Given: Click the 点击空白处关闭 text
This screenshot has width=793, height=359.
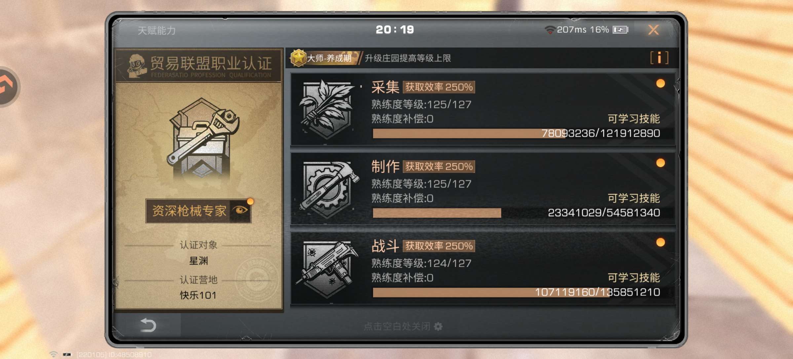Looking at the screenshot, I should [x=397, y=326].
